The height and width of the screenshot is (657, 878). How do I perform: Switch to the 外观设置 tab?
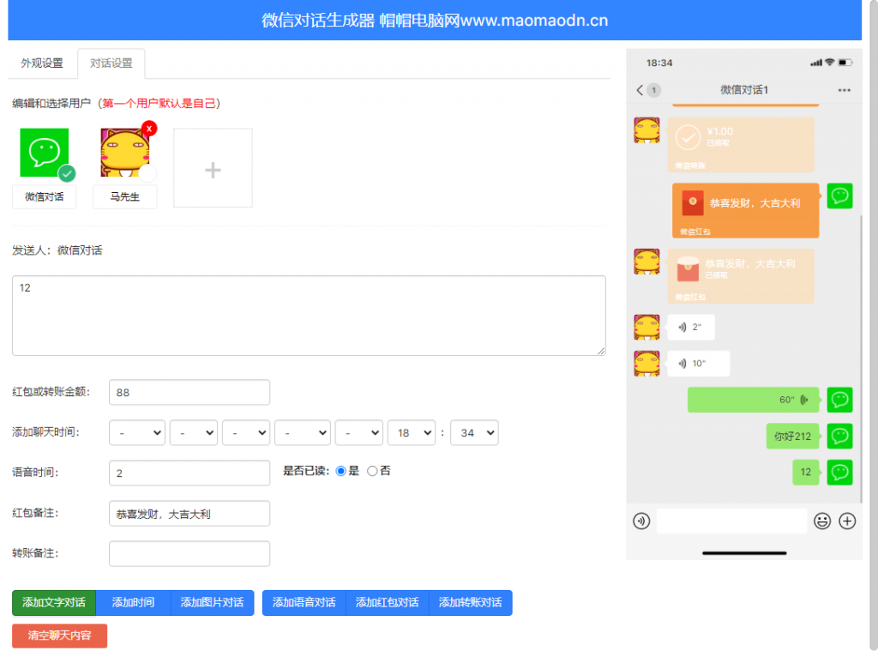[x=42, y=63]
